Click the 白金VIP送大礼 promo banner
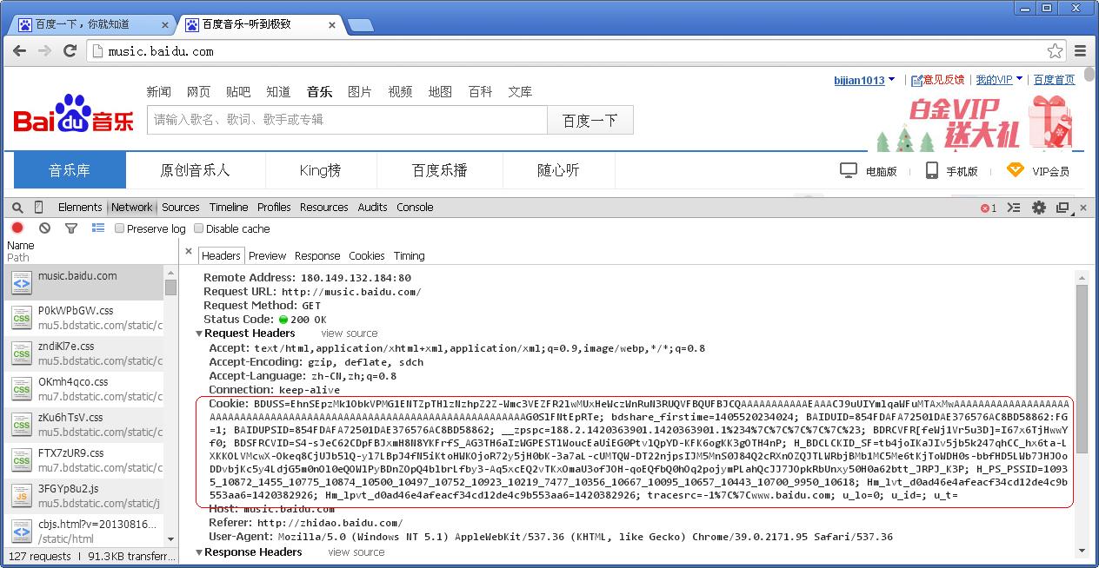1099x568 pixels. click(x=976, y=122)
